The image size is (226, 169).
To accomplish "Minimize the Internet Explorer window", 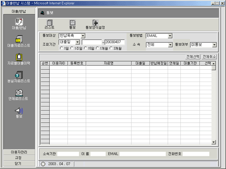I will click(x=213, y=3).
